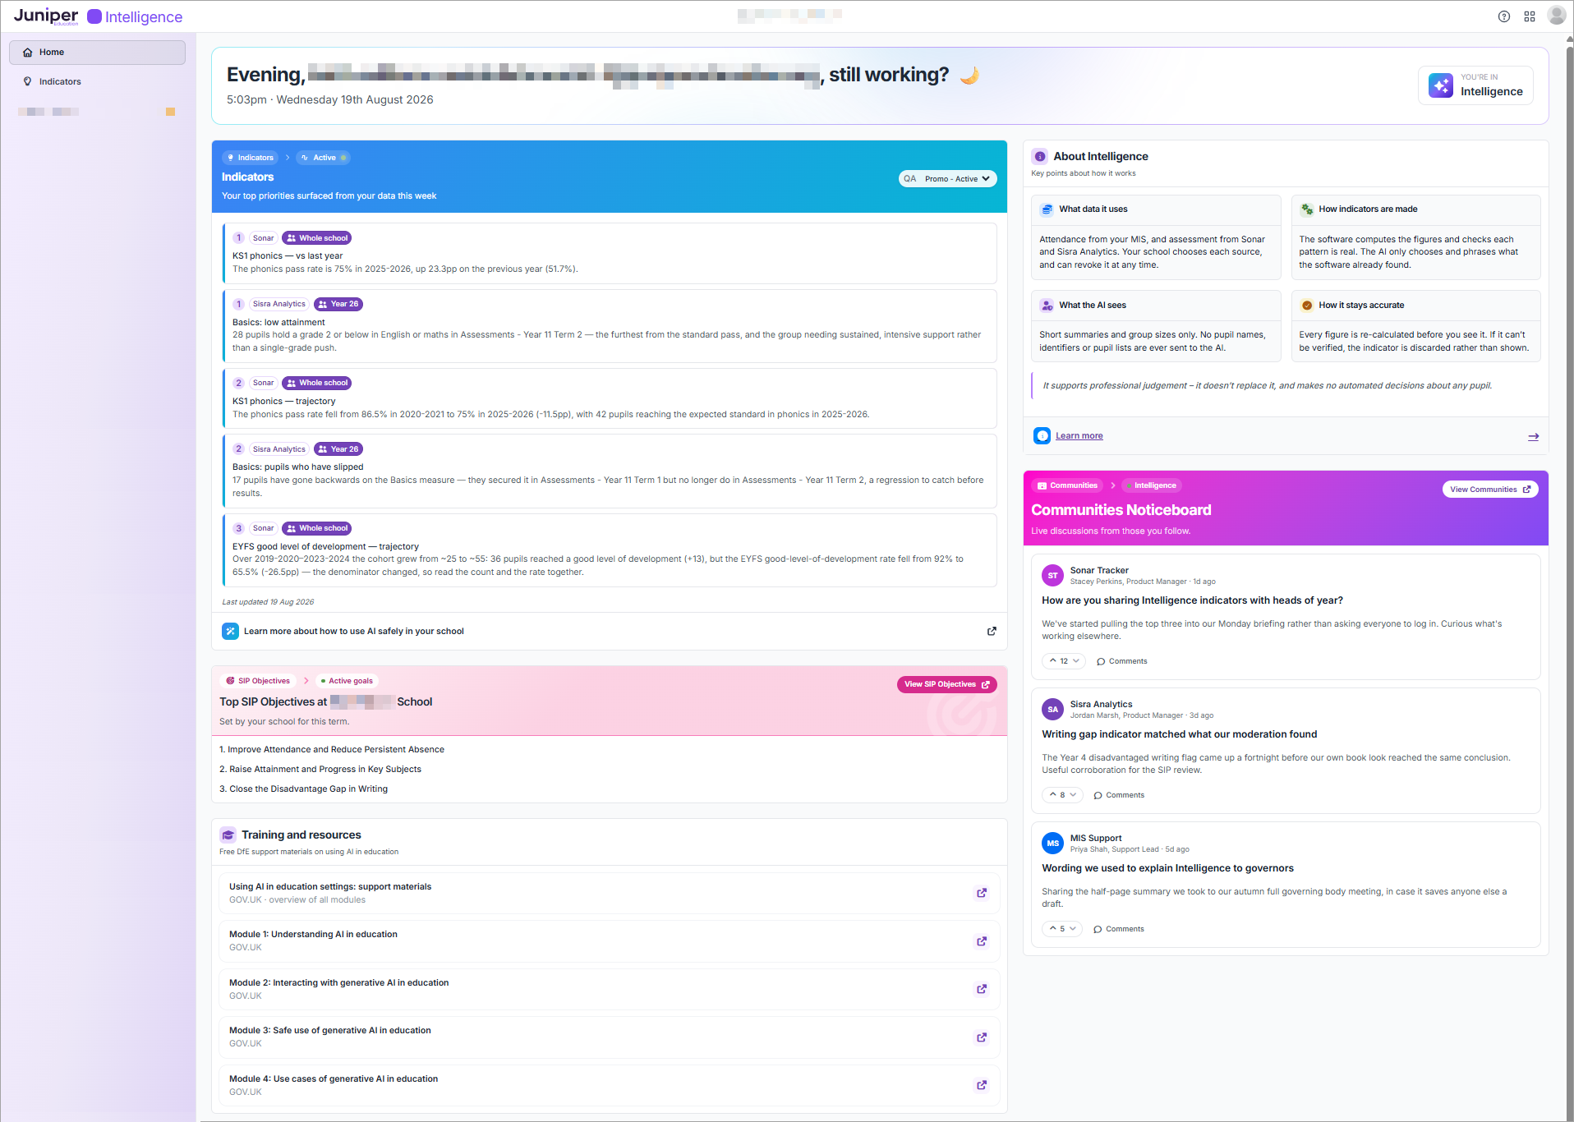This screenshot has width=1574, height=1122.
Task: Open comments on governors wording post
Action: click(x=1119, y=929)
